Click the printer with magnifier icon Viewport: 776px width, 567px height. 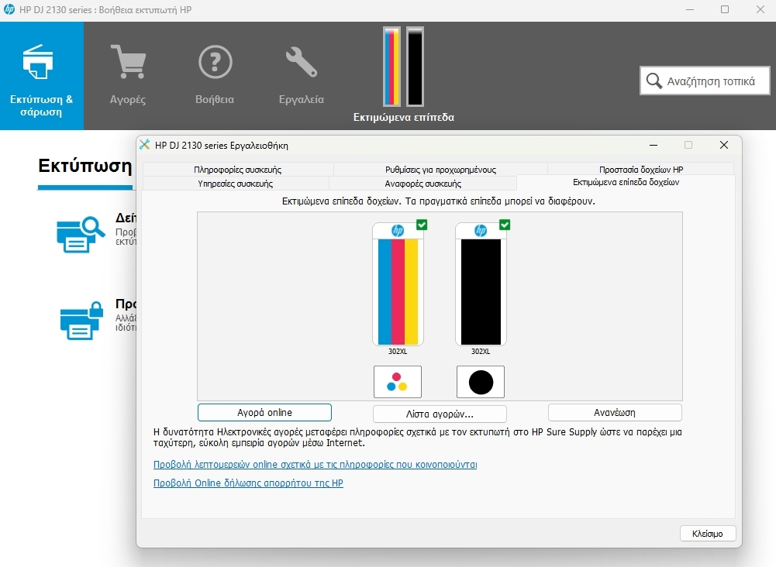pos(80,234)
